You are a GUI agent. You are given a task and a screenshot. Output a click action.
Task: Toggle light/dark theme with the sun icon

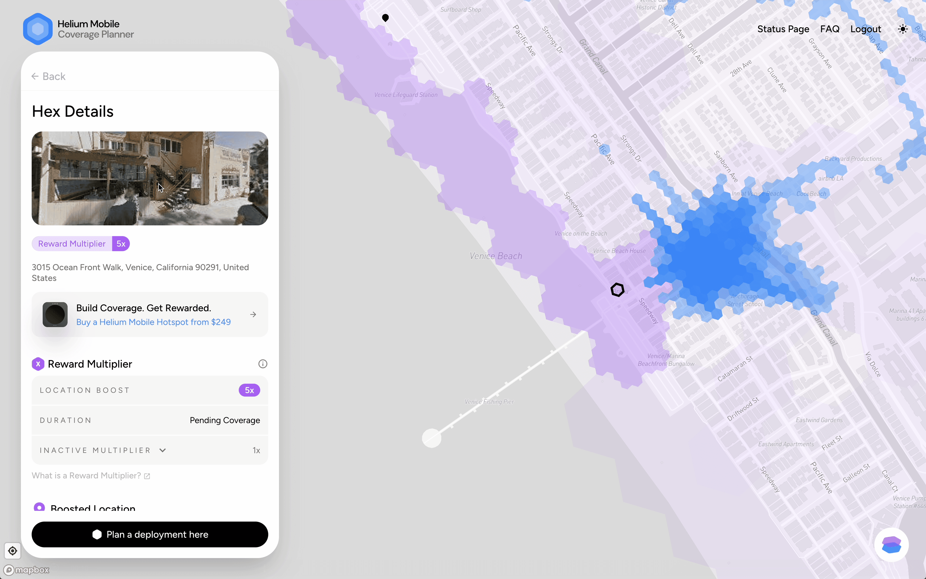pyautogui.click(x=902, y=29)
